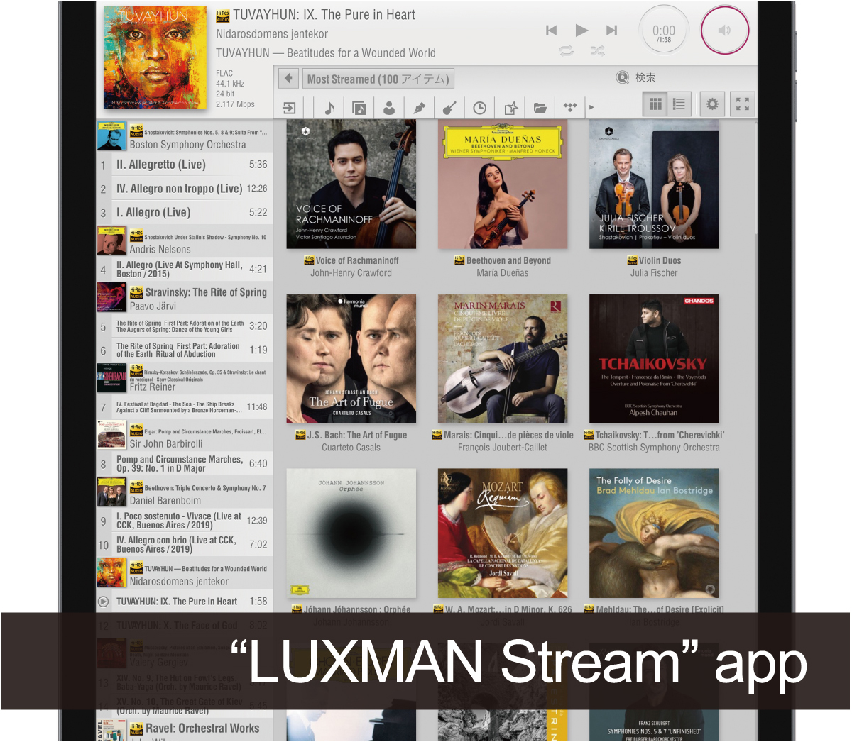Click Julia Fischer artist name under Violin Duos

pyautogui.click(x=654, y=273)
